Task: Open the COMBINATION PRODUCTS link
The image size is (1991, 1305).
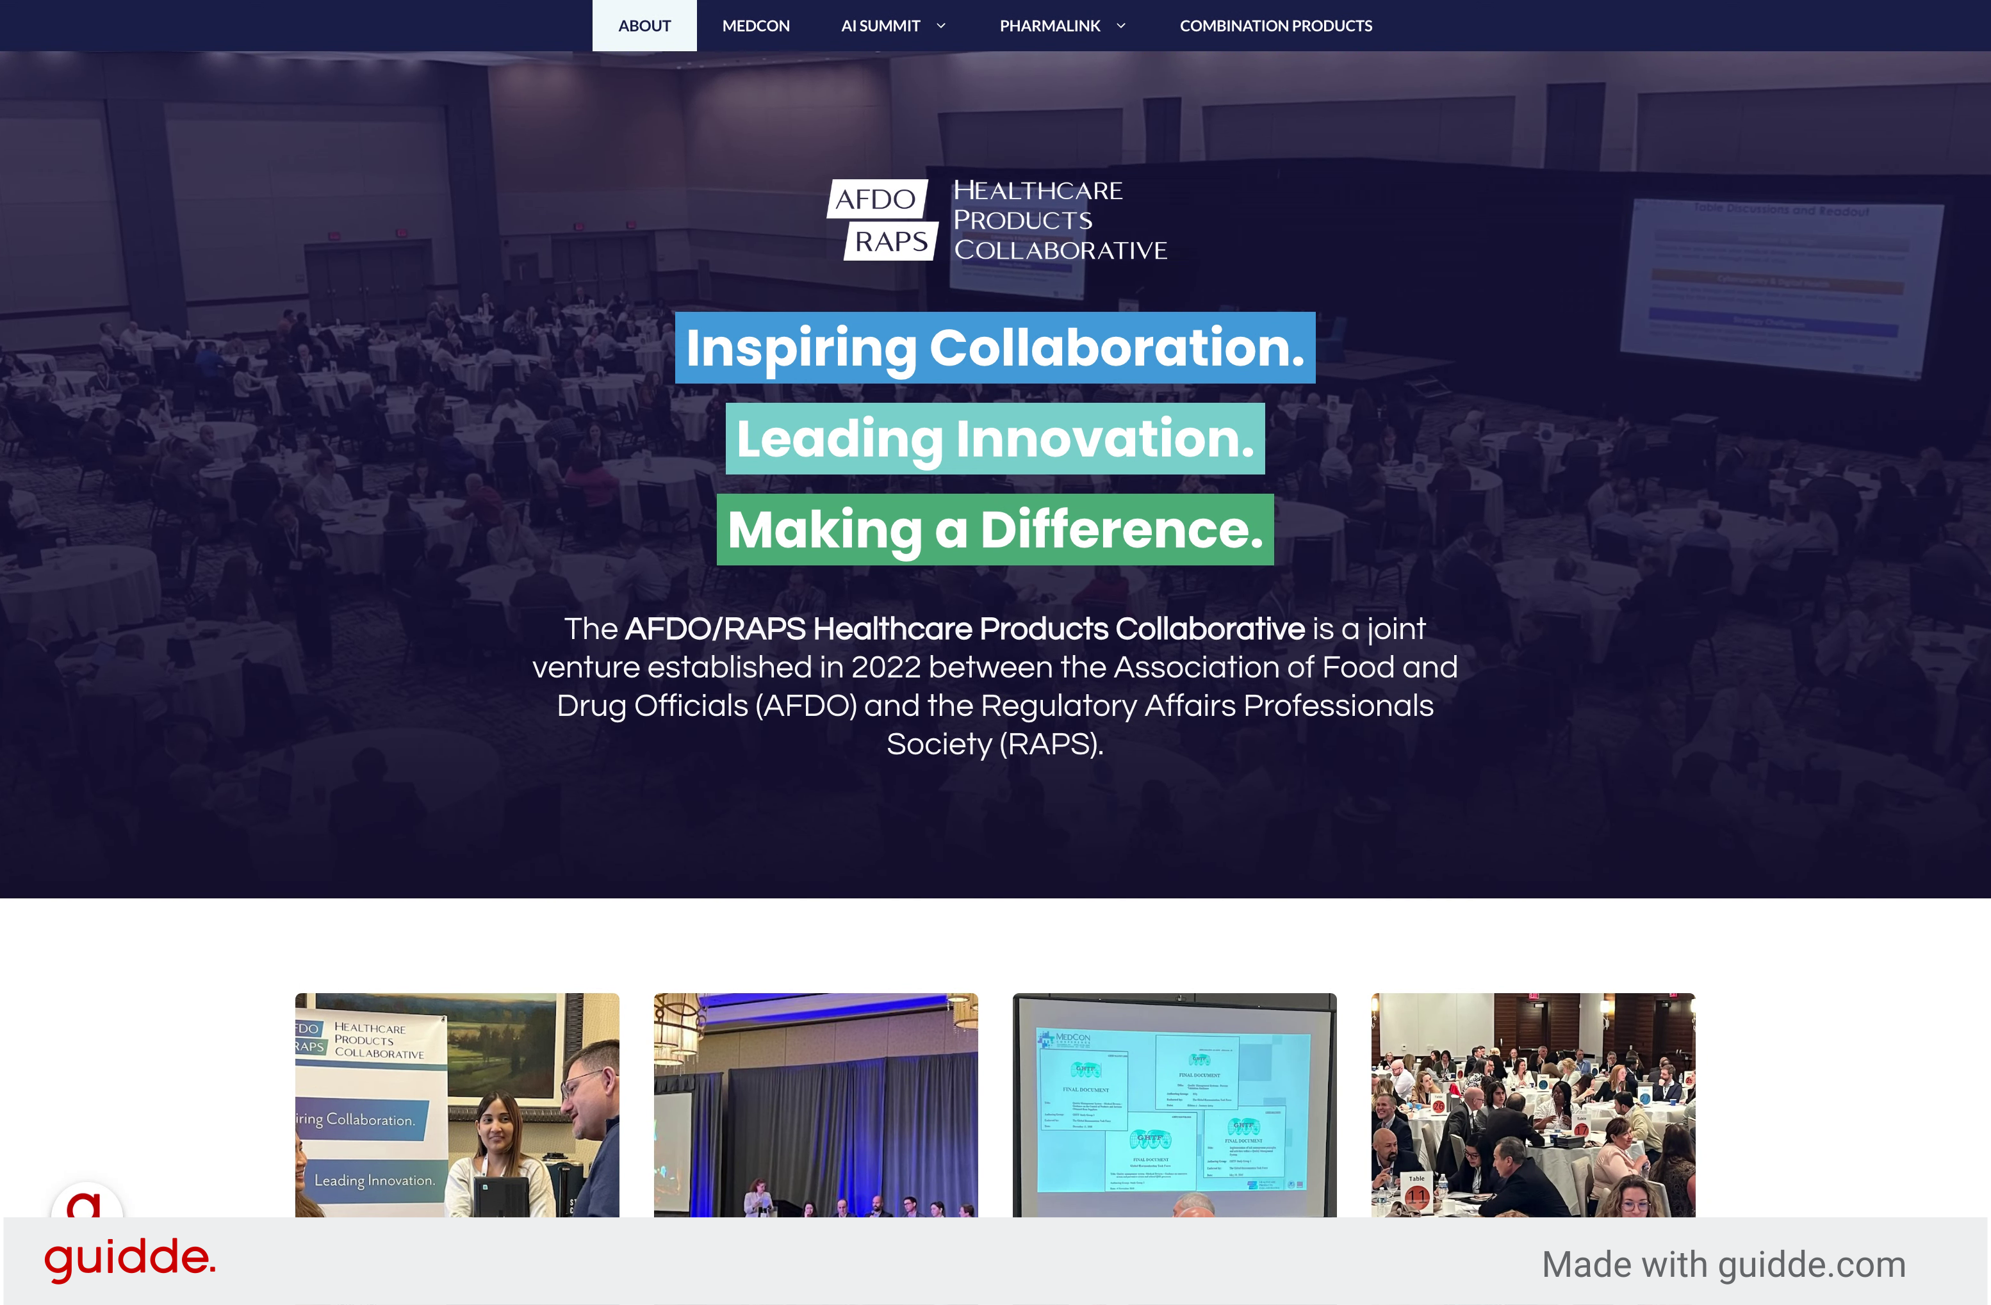Action: point(1275,26)
